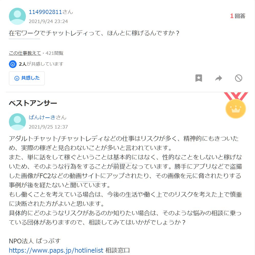Image resolution: width=255 pixels, height=255 pixels.
Task: Open the ぱんけーき username link
Action: (42, 117)
